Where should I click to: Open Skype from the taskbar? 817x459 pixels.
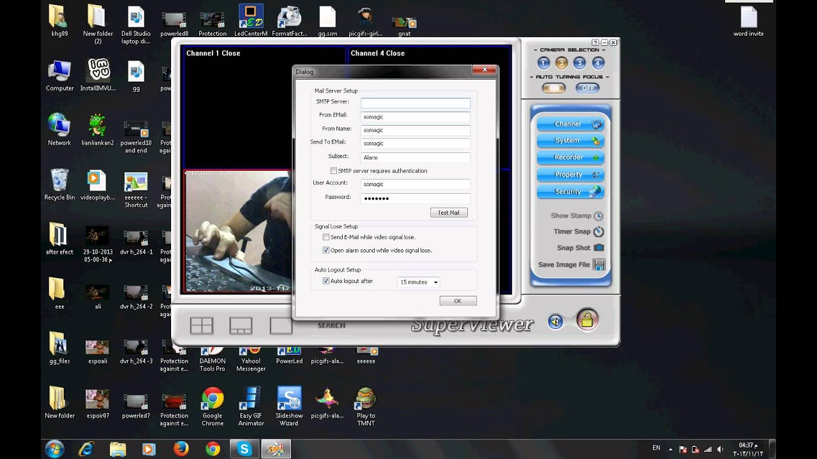click(244, 449)
